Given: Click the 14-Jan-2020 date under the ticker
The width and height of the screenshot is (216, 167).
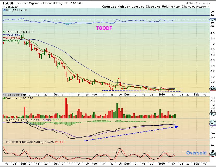Looking at the screenshot, I should pos(10,7).
